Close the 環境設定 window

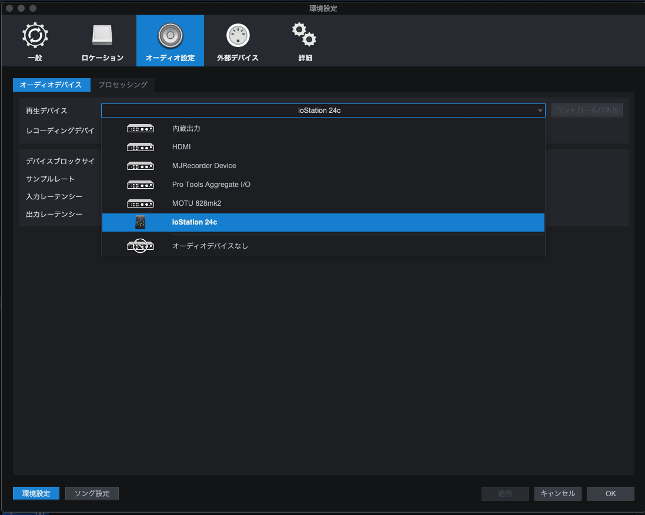(x=9, y=8)
